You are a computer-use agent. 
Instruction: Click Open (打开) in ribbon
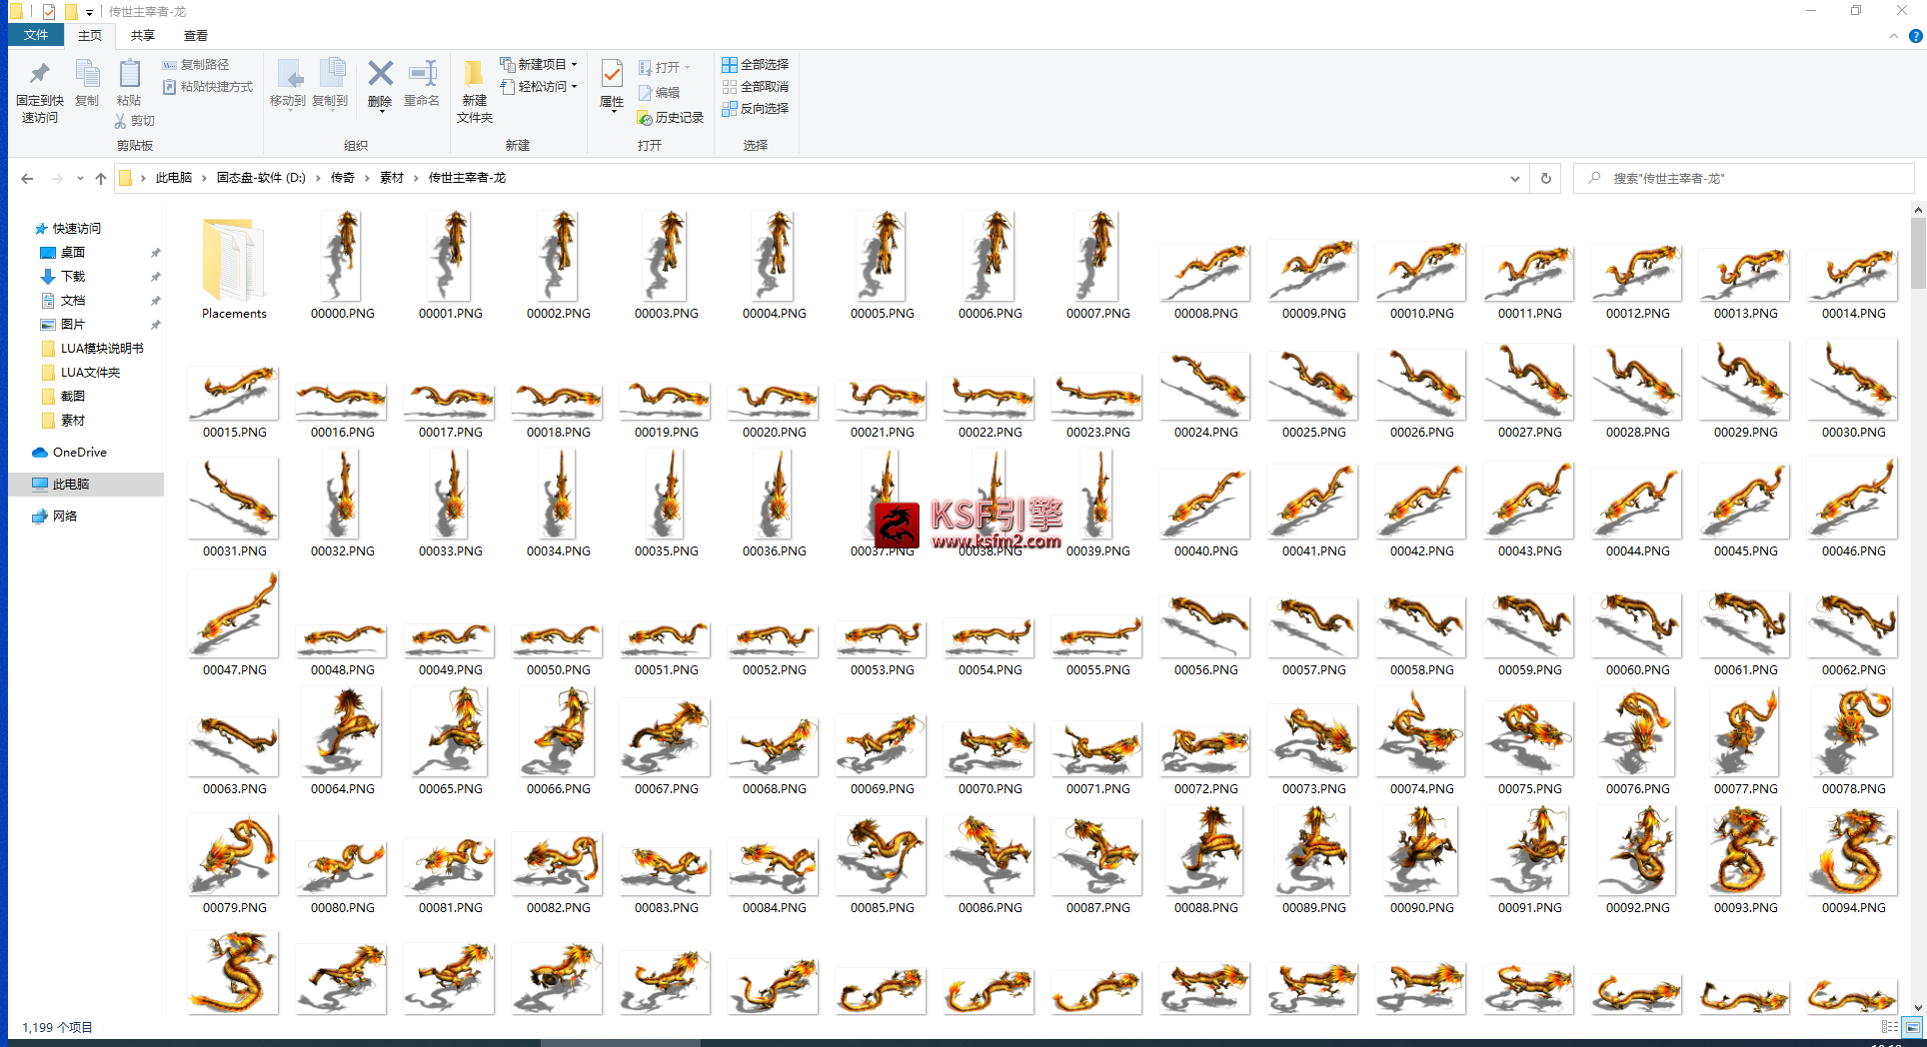pyautogui.click(x=664, y=67)
